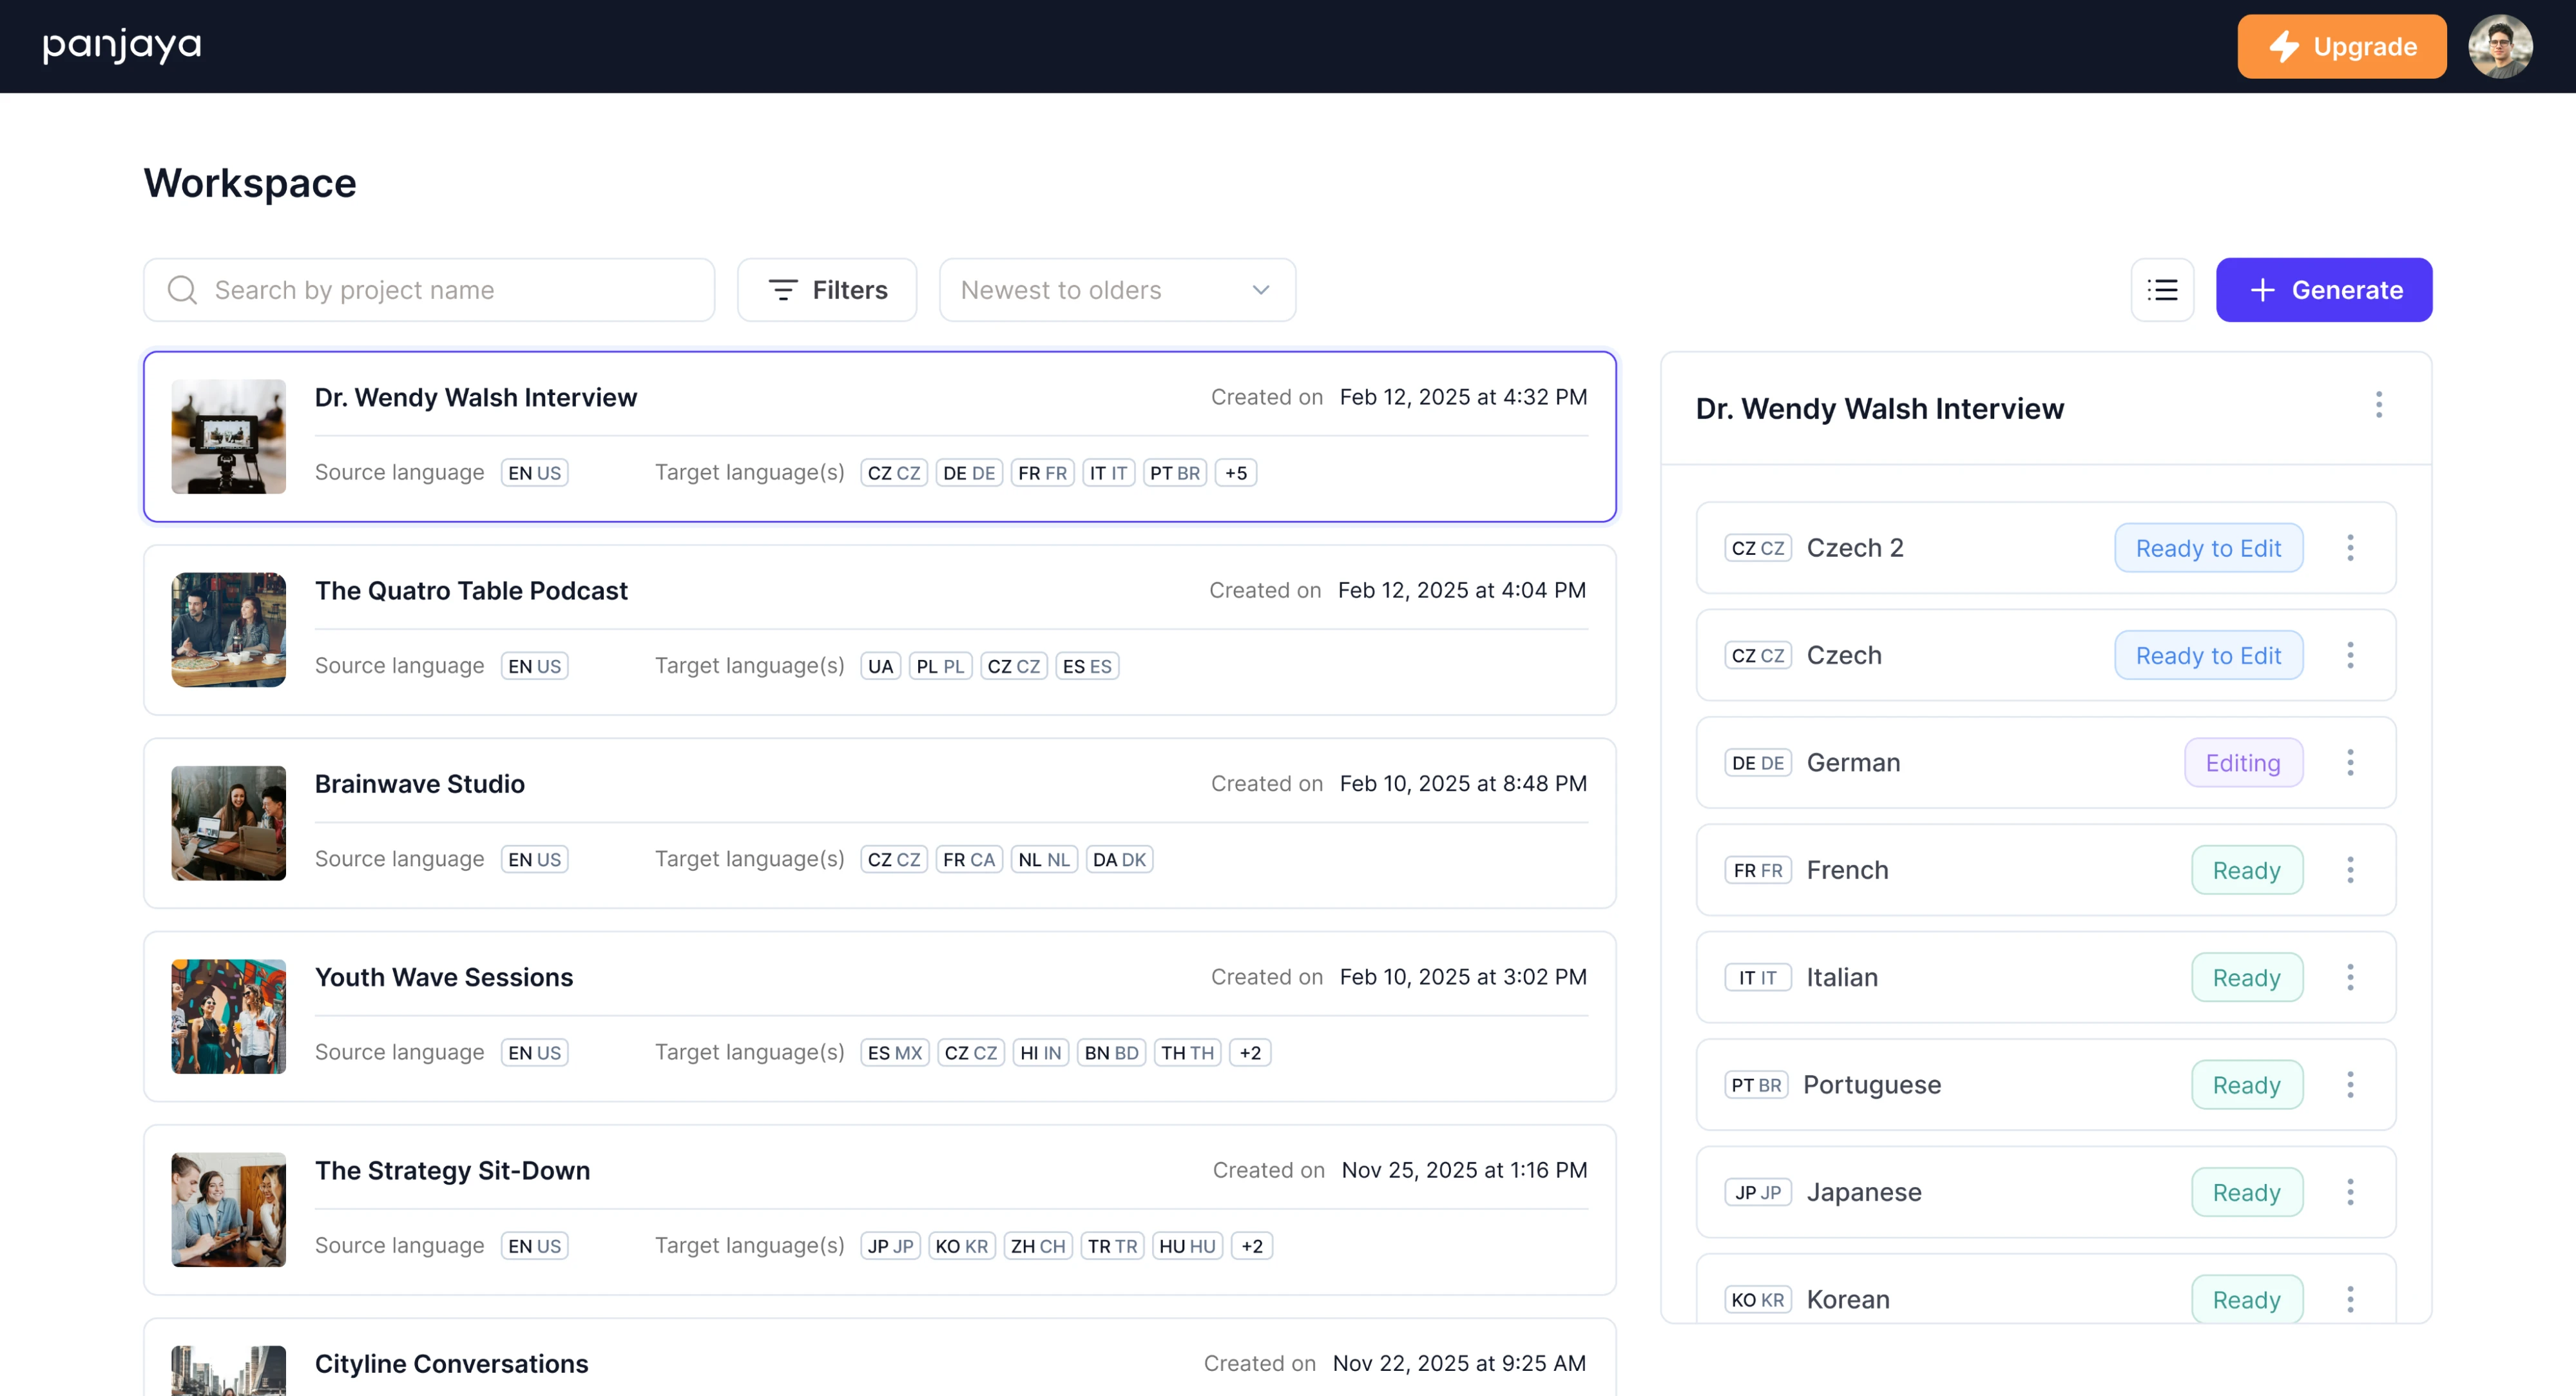The height and width of the screenshot is (1396, 2576).
Task: Open the kebab menu beside Dr. Wendy Walsh Interview heading
Action: point(2379,405)
